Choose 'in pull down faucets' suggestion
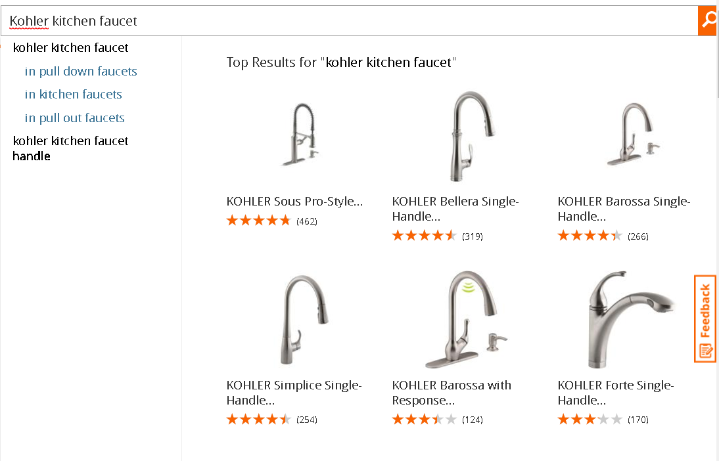Viewport: 719px width, 461px height. (x=81, y=72)
